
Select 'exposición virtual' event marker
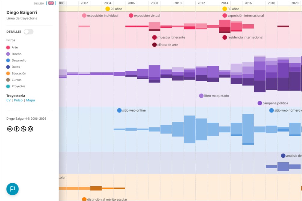(x=131, y=16)
